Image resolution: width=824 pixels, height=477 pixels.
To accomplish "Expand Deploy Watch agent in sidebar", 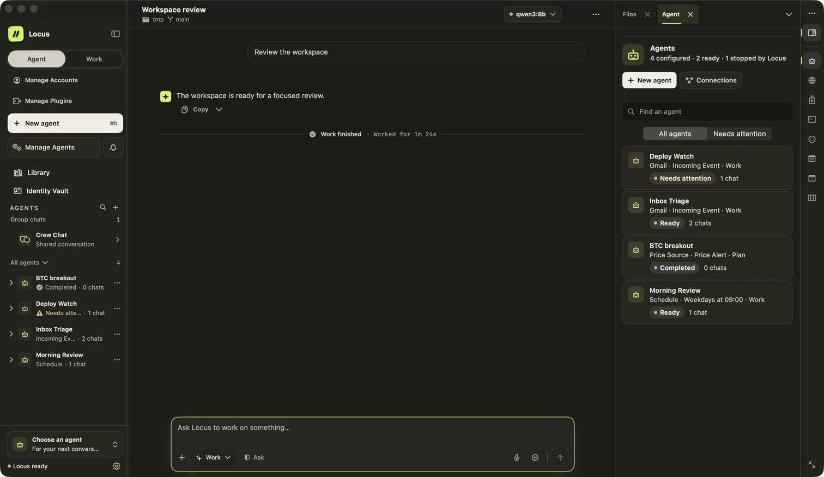I will point(11,309).
